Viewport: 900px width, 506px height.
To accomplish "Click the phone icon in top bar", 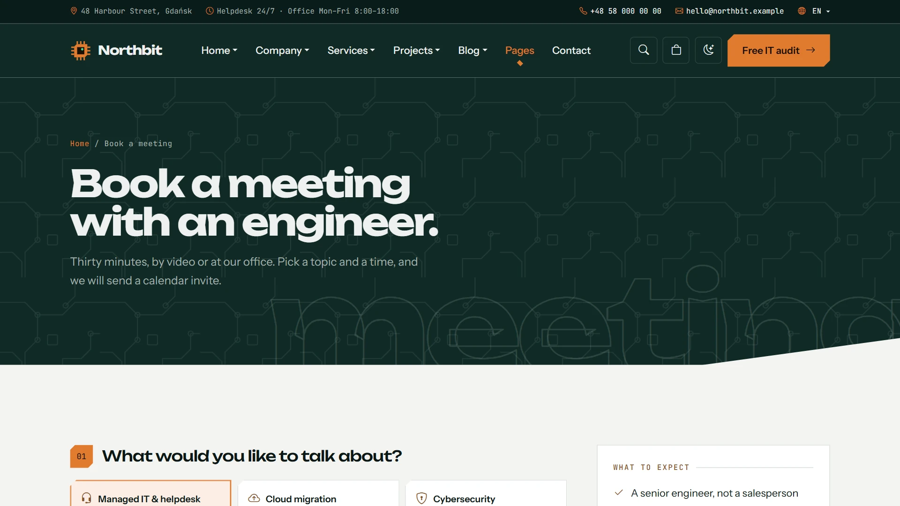I will click(583, 11).
